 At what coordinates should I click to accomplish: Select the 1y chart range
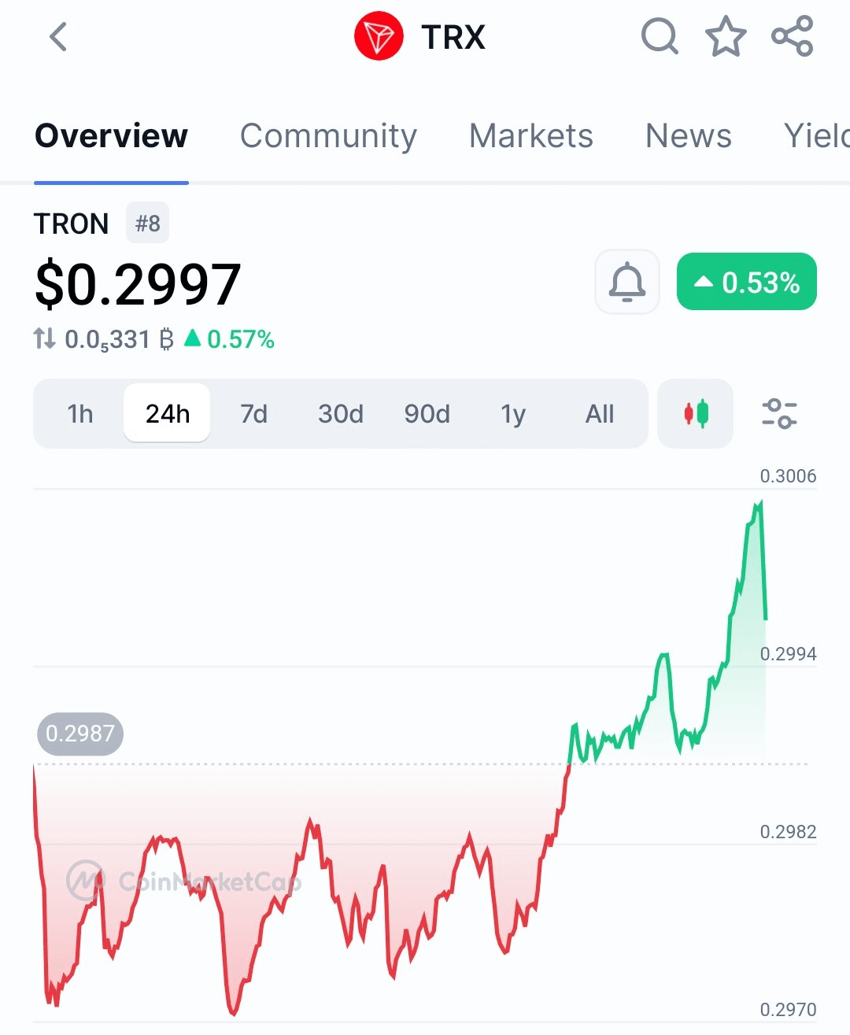point(513,413)
